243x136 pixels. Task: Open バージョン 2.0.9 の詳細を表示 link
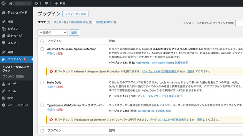(168, 120)
